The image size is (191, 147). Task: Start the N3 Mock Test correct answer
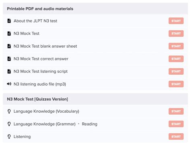pyautogui.click(x=176, y=59)
